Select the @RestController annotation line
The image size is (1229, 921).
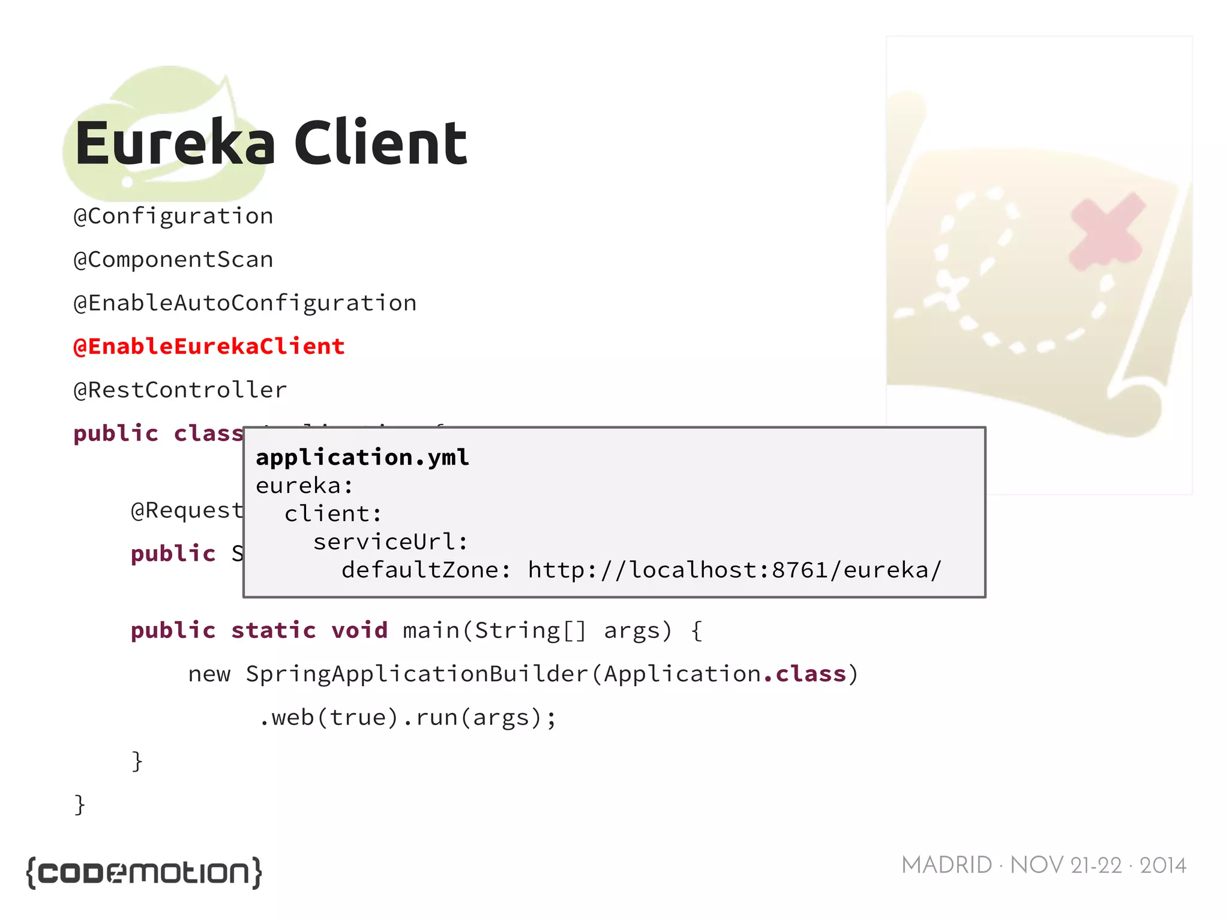click(180, 390)
